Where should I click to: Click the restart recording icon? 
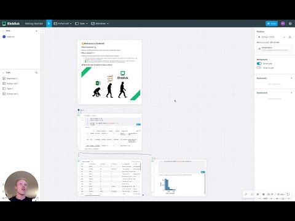click(x=288, y=194)
